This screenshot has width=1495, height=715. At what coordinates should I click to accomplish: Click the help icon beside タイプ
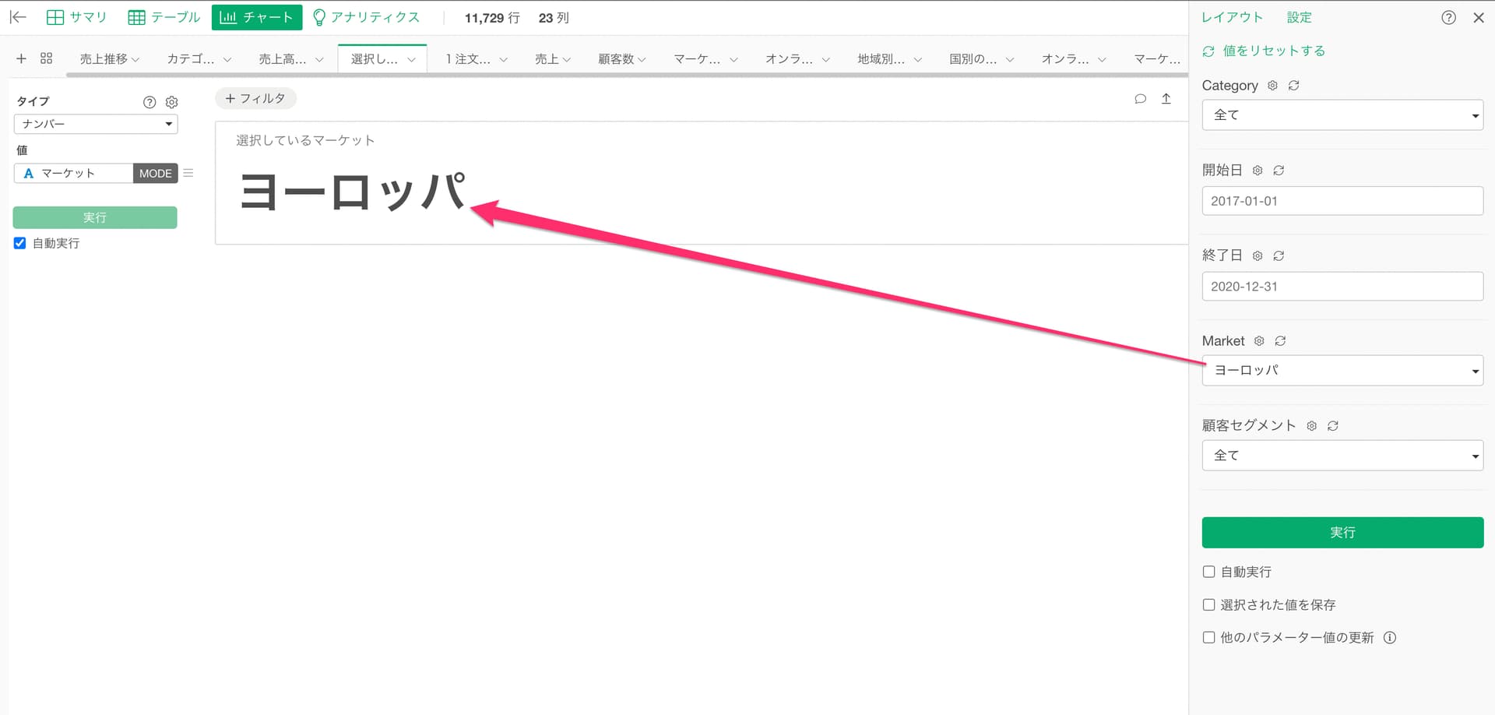(149, 102)
